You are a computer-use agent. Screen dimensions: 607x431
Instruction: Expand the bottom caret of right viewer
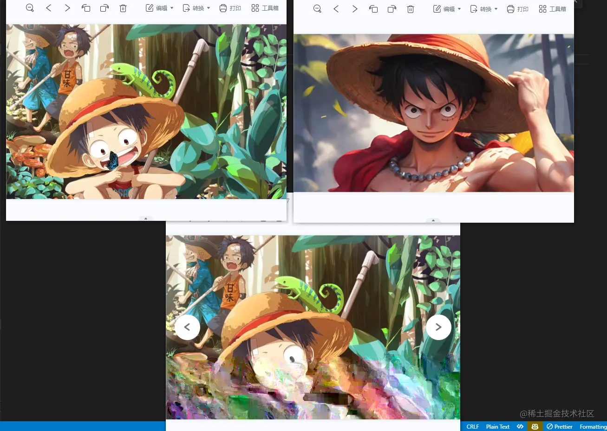[x=433, y=220]
